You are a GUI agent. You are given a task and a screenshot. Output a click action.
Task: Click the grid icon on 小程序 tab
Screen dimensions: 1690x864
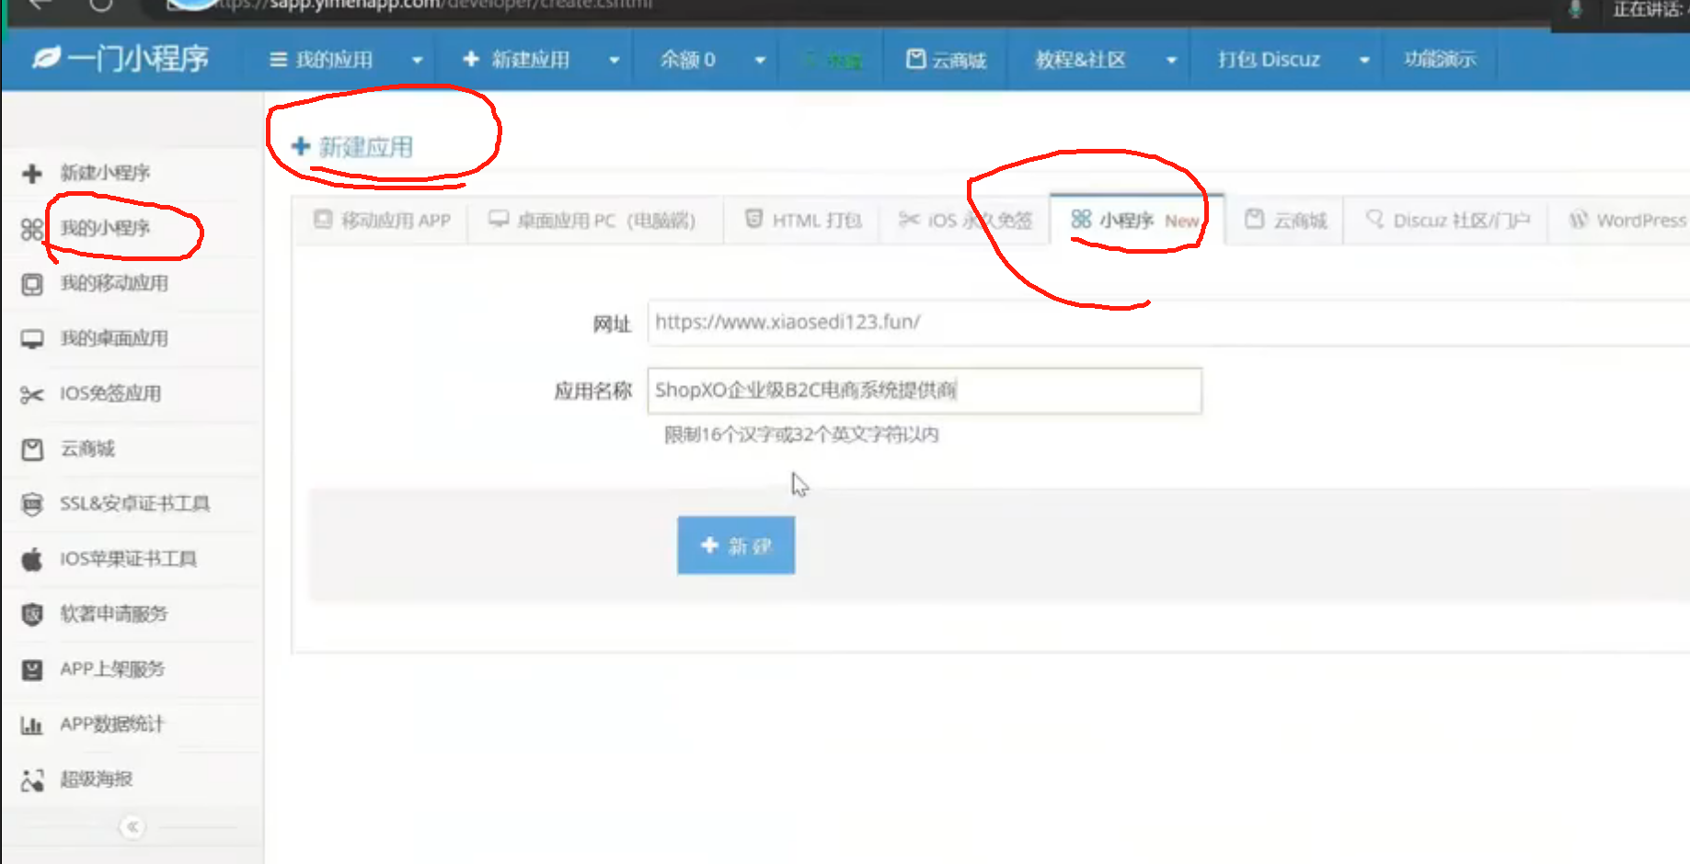click(1081, 219)
